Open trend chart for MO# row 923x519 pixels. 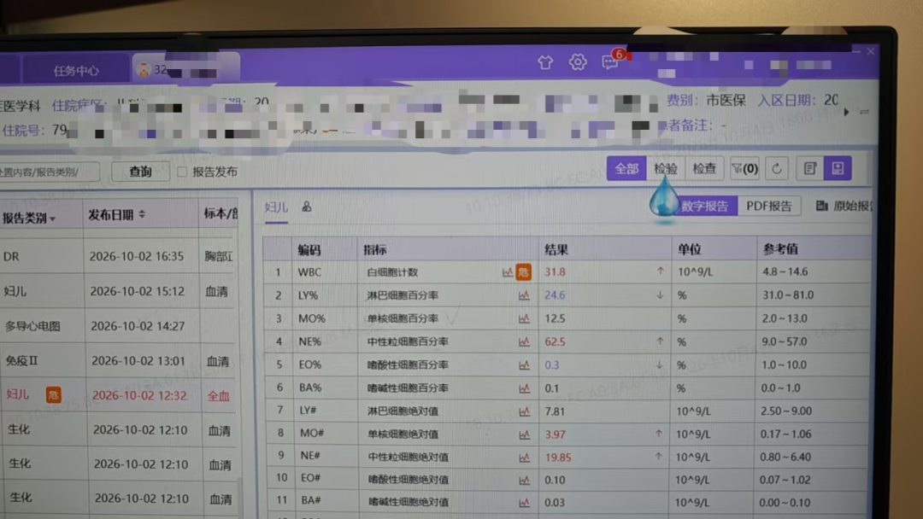point(524,434)
